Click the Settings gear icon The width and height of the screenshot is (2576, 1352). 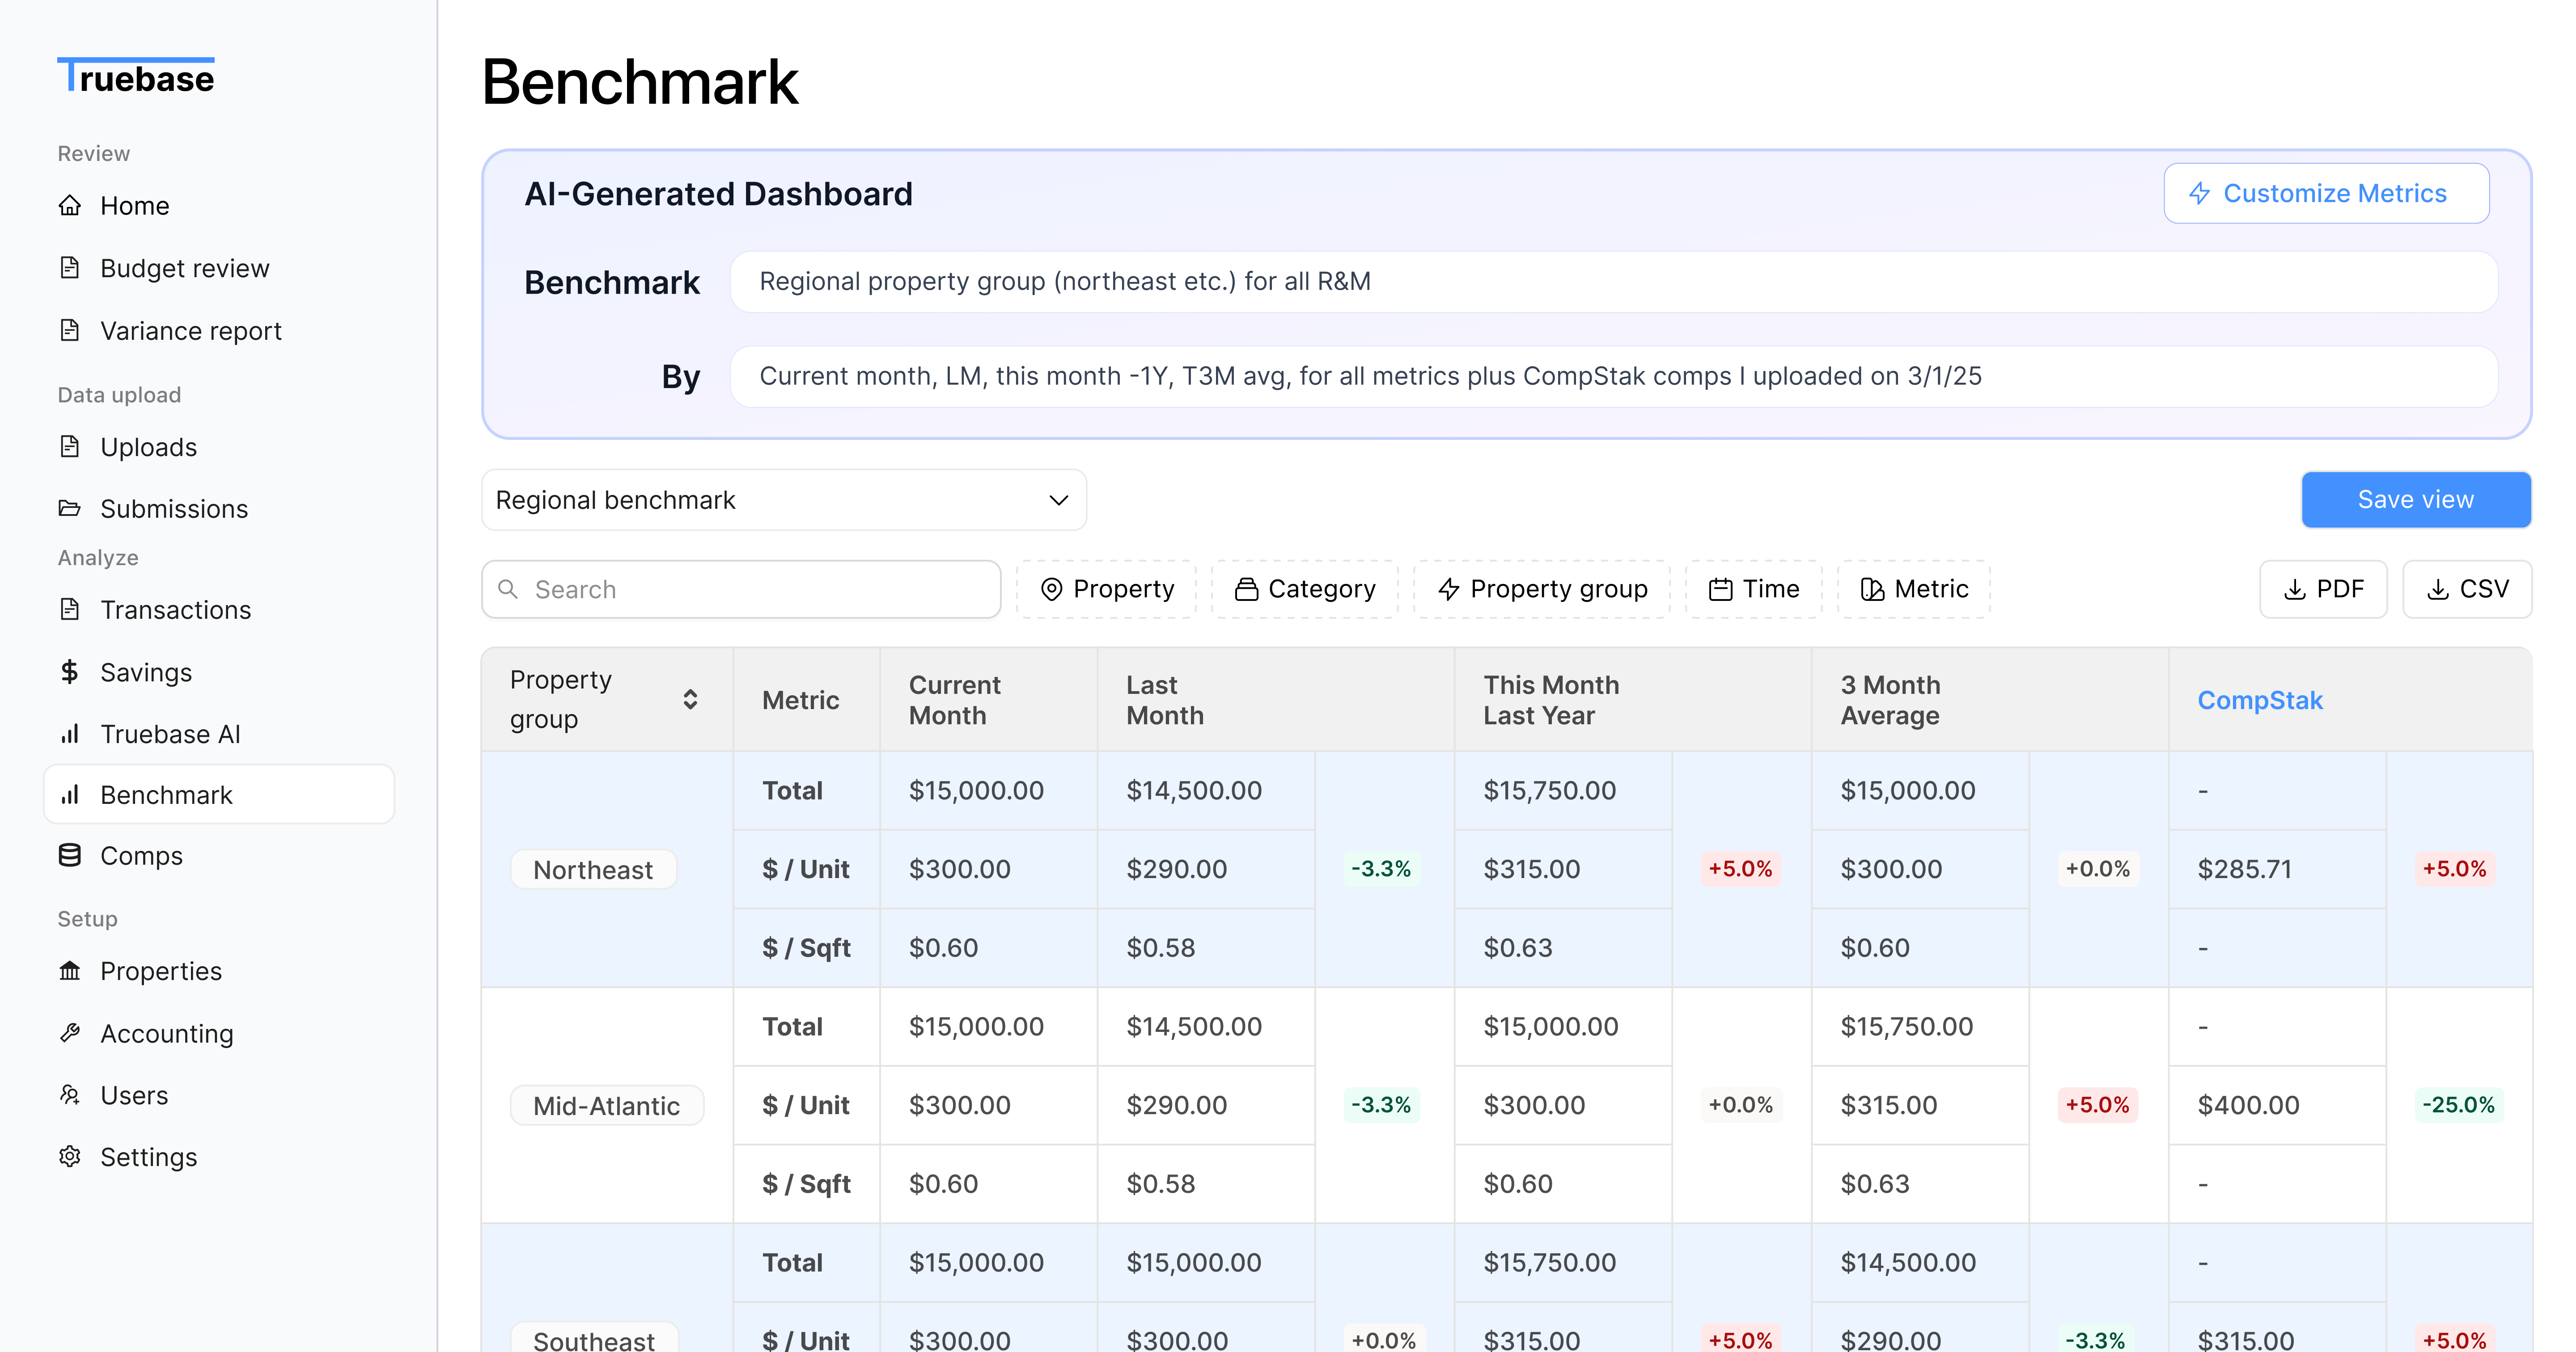coord(69,1157)
